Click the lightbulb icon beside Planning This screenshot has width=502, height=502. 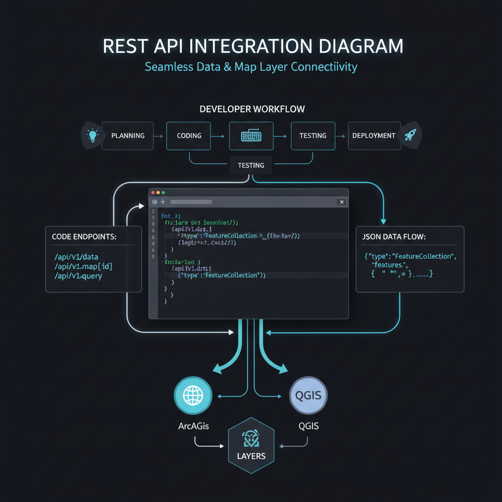click(x=93, y=136)
